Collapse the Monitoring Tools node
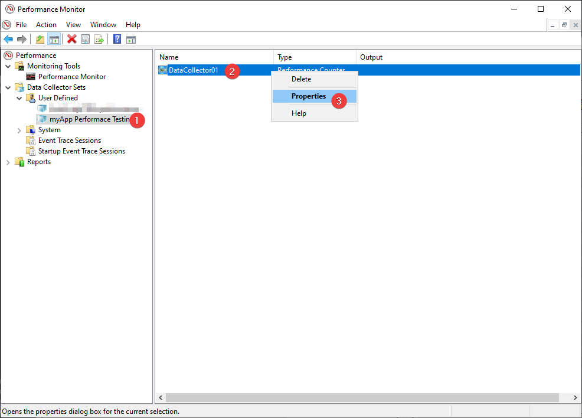Screen dimensions: 582x418 coord(8,66)
